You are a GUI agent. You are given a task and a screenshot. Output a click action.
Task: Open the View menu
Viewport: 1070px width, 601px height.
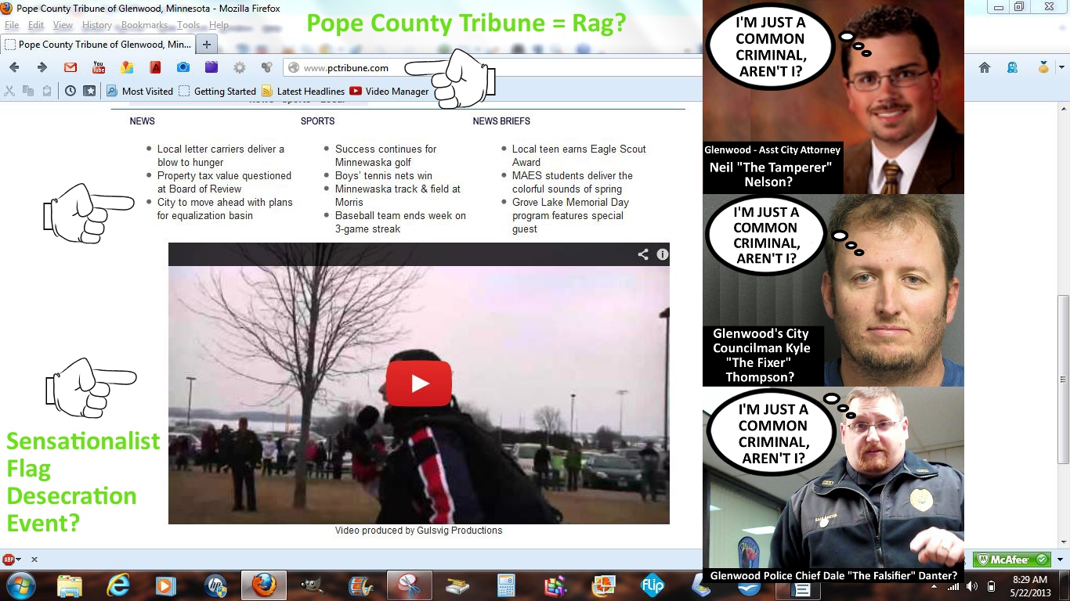[63, 25]
